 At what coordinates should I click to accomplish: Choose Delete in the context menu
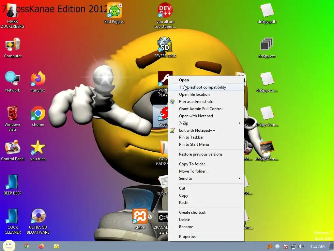(206, 219)
